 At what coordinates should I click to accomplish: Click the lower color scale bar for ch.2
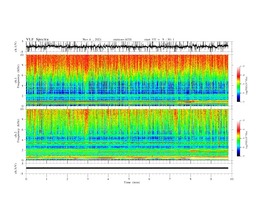point(238,138)
